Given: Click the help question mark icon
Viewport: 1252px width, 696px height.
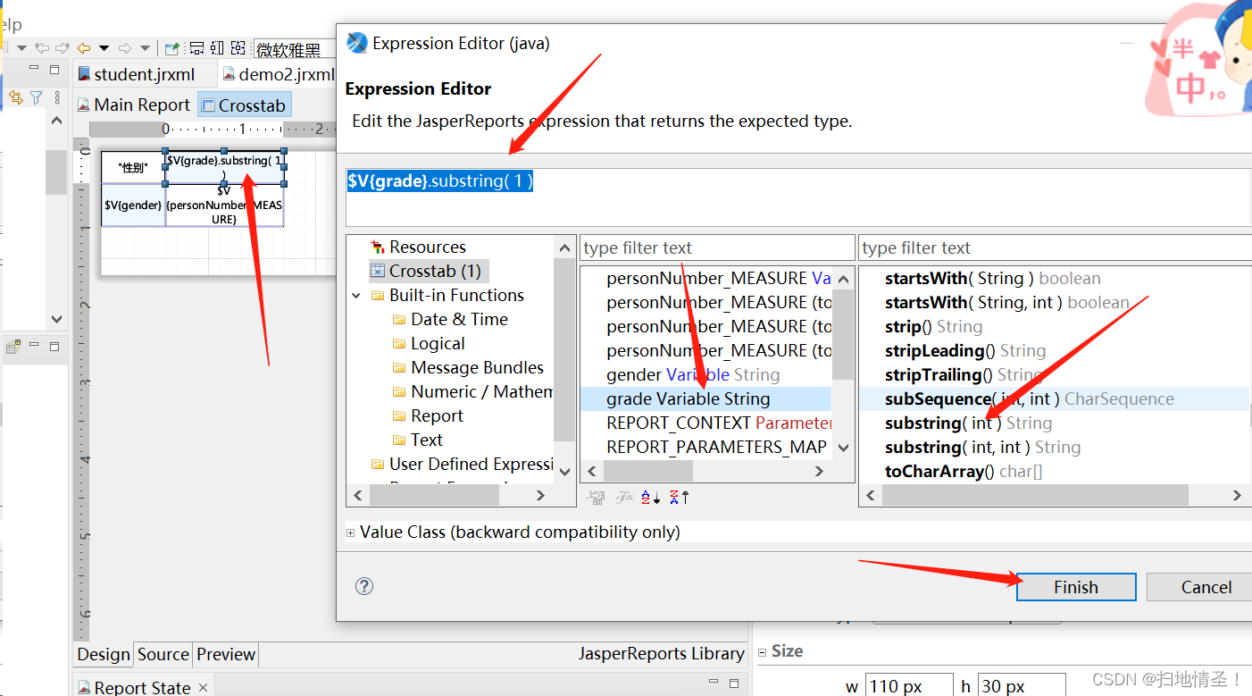Looking at the screenshot, I should tap(364, 586).
